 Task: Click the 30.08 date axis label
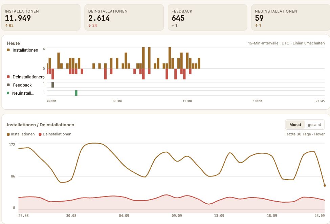[x=71, y=216]
